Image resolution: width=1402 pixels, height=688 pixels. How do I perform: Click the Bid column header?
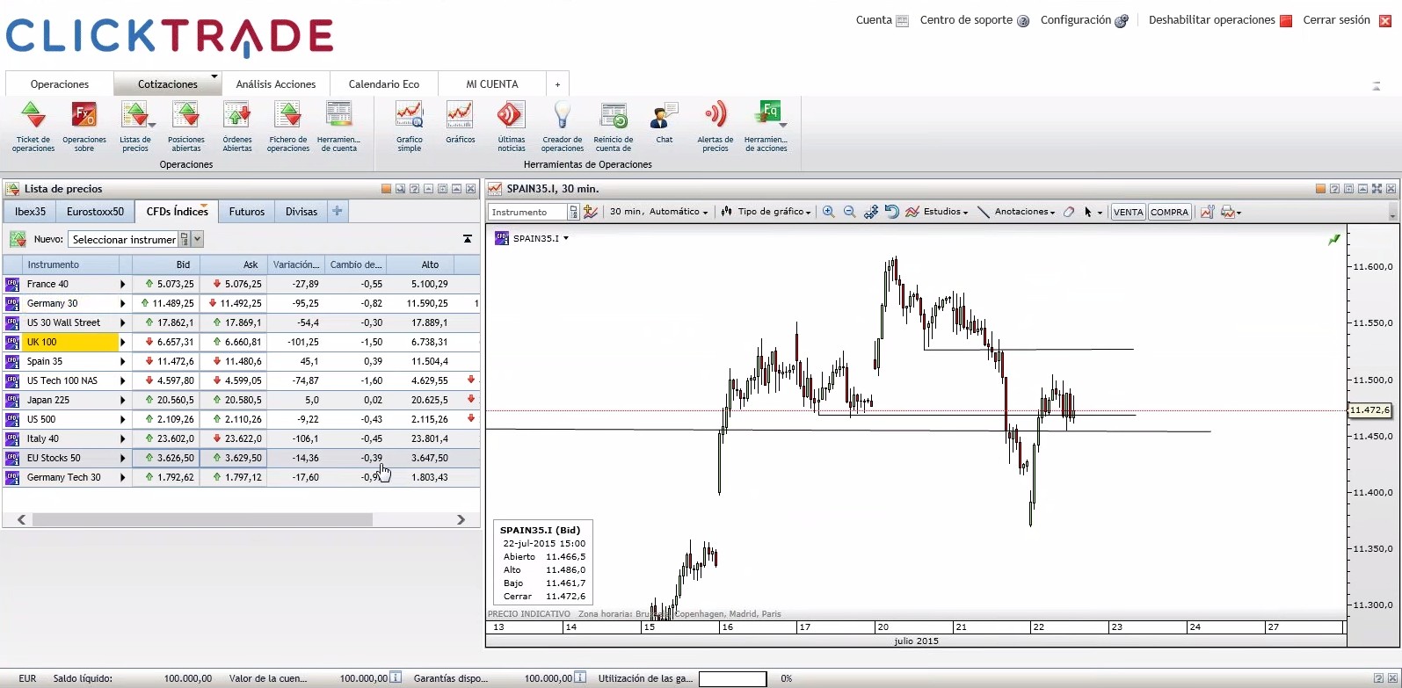pos(167,264)
